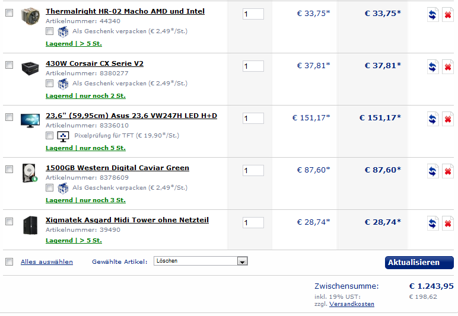Delete 430W Corsair CX Serie V2 item
Viewport: 458px width, 316px height.
click(447, 67)
